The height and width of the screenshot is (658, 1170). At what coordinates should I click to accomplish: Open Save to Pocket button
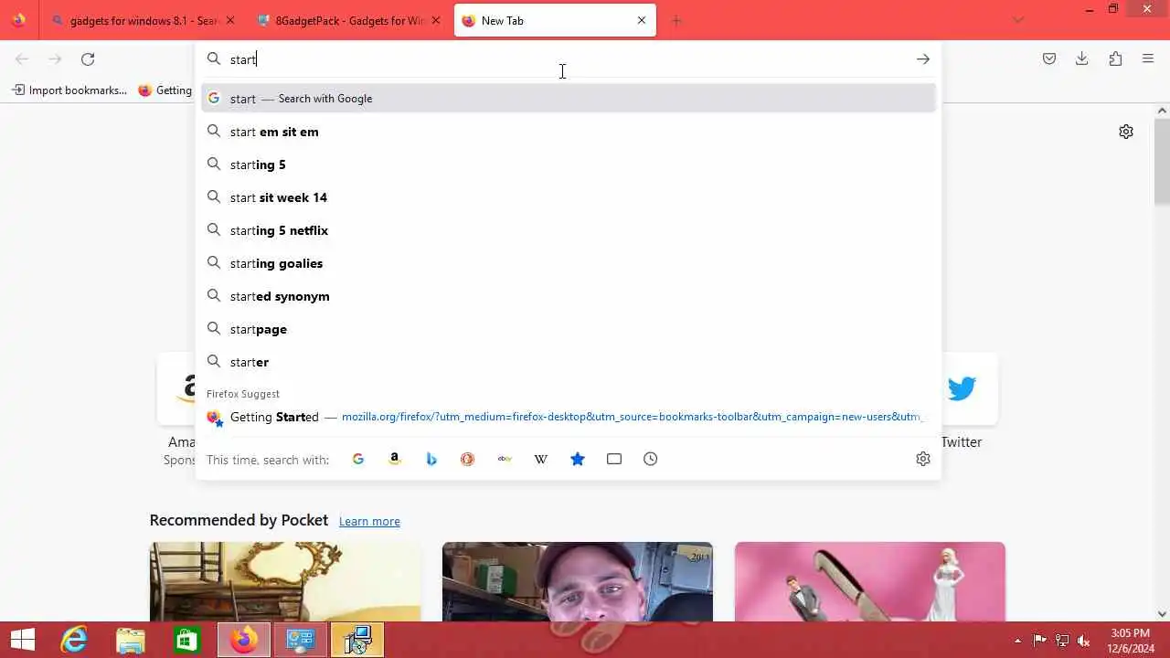pyautogui.click(x=1049, y=59)
